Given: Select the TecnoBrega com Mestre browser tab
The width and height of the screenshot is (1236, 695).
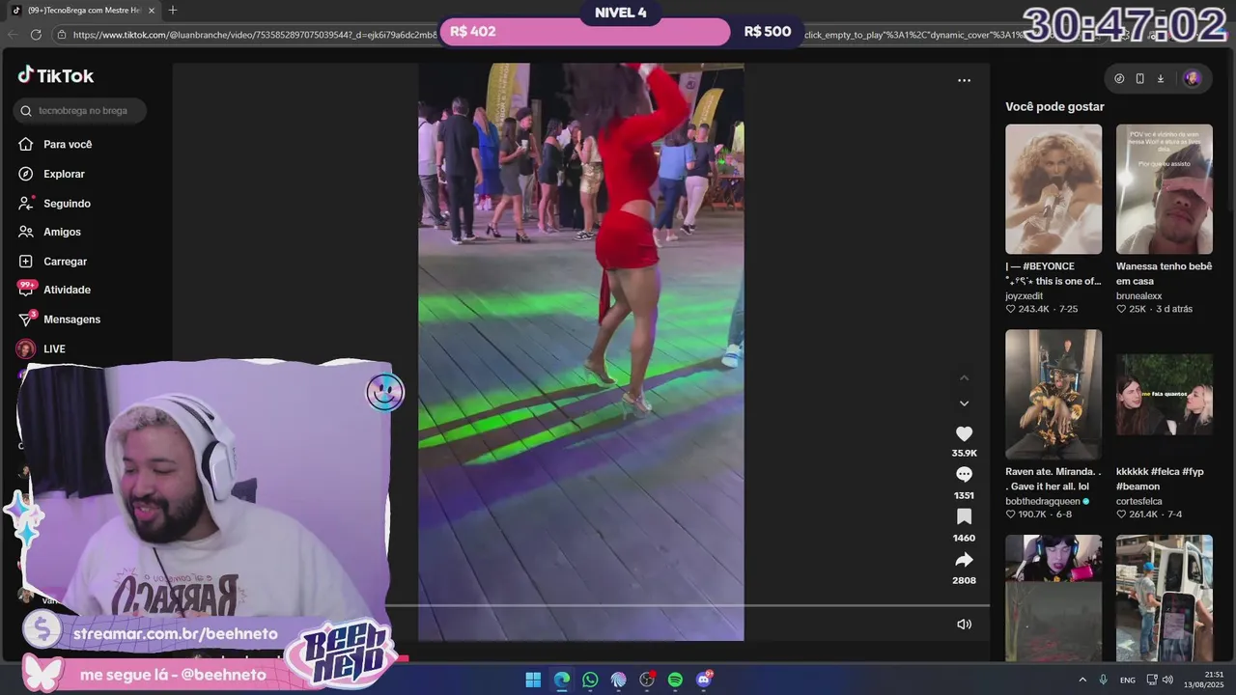Looking at the screenshot, I should pos(82,11).
